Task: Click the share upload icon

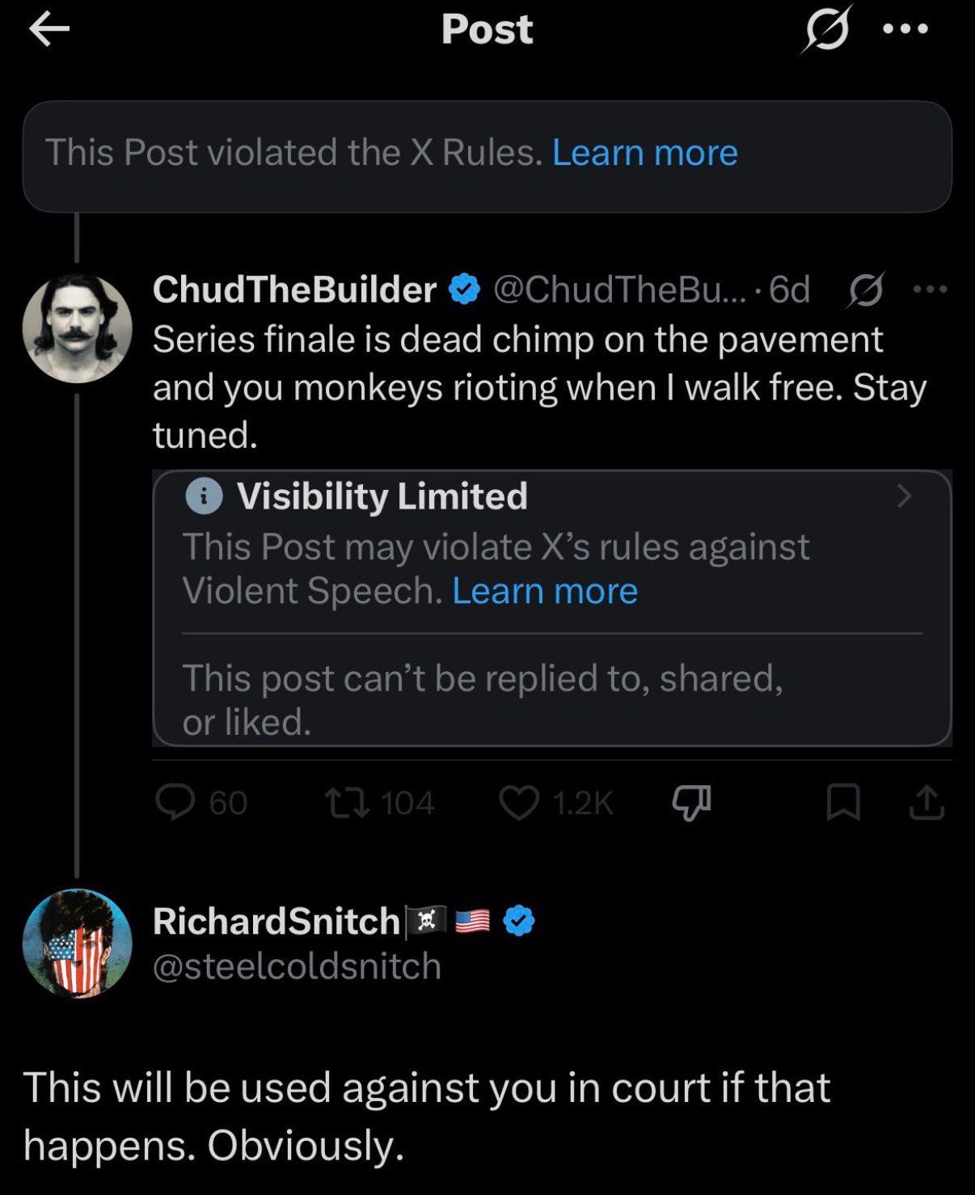Action: 926,802
